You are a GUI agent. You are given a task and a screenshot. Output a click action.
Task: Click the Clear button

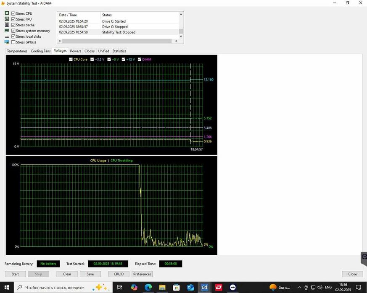click(67, 274)
